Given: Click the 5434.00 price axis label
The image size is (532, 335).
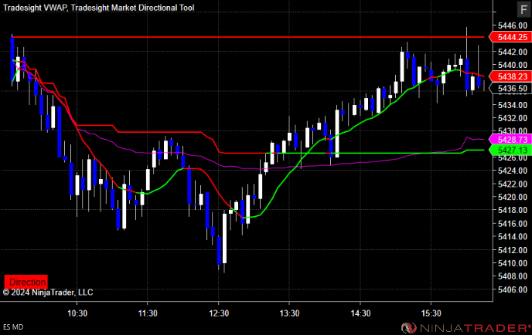Looking at the screenshot, I should [x=513, y=105].
